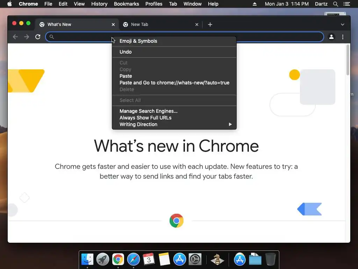
Task: Switch to the New Tab tab
Action: 160,25
